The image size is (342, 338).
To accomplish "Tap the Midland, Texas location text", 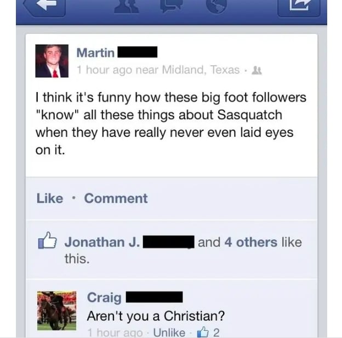I will [201, 70].
